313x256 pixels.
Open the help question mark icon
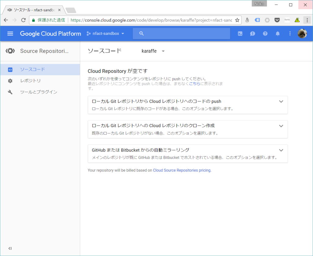pos(265,34)
